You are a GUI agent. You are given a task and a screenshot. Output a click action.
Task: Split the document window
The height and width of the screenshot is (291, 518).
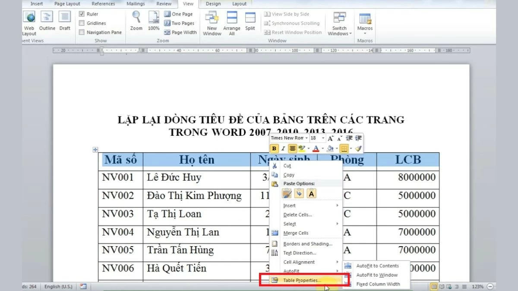[x=250, y=22]
